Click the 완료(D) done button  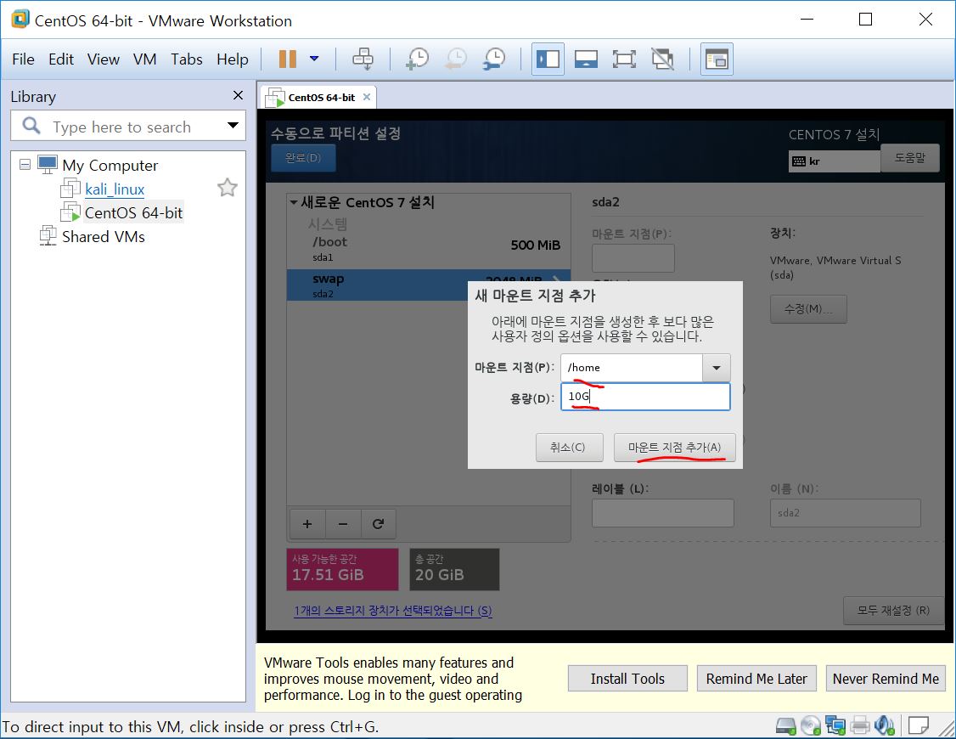[303, 158]
